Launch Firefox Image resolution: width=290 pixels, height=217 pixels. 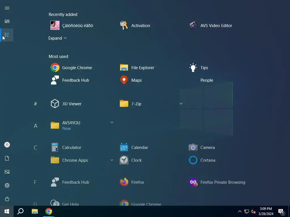[132, 182]
